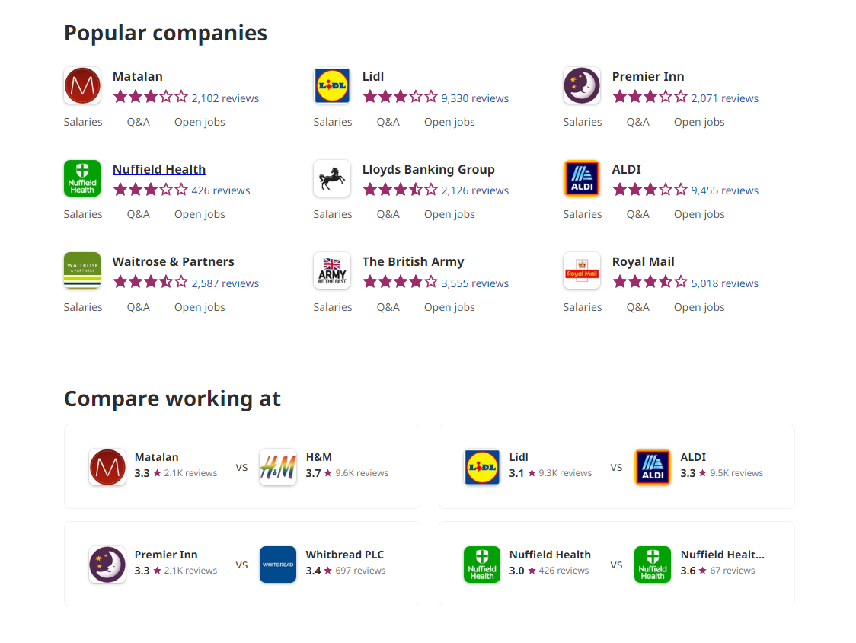This screenshot has width=856, height=643.
Task: Select the ALDI logo in Popular companies
Action: tap(582, 178)
